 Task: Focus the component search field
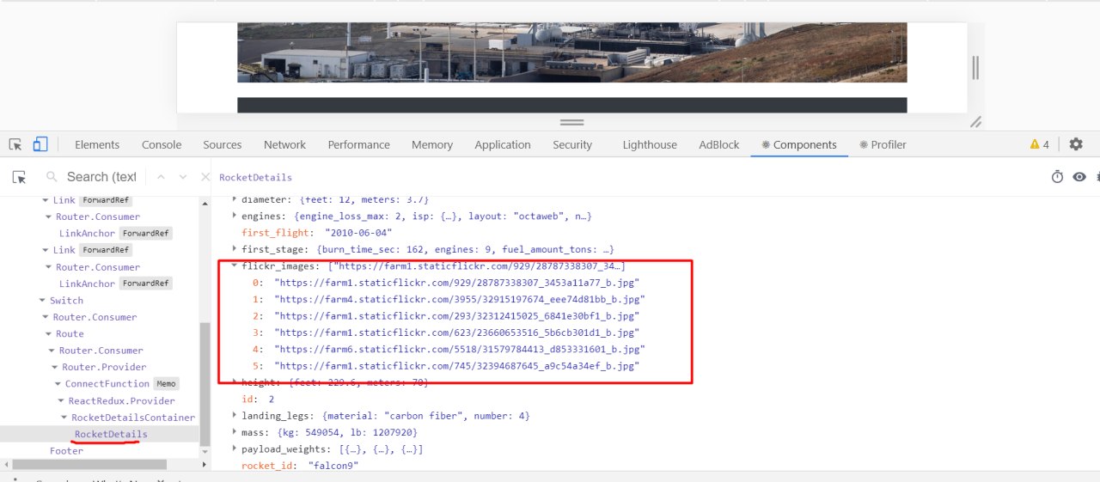(x=101, y=177)
